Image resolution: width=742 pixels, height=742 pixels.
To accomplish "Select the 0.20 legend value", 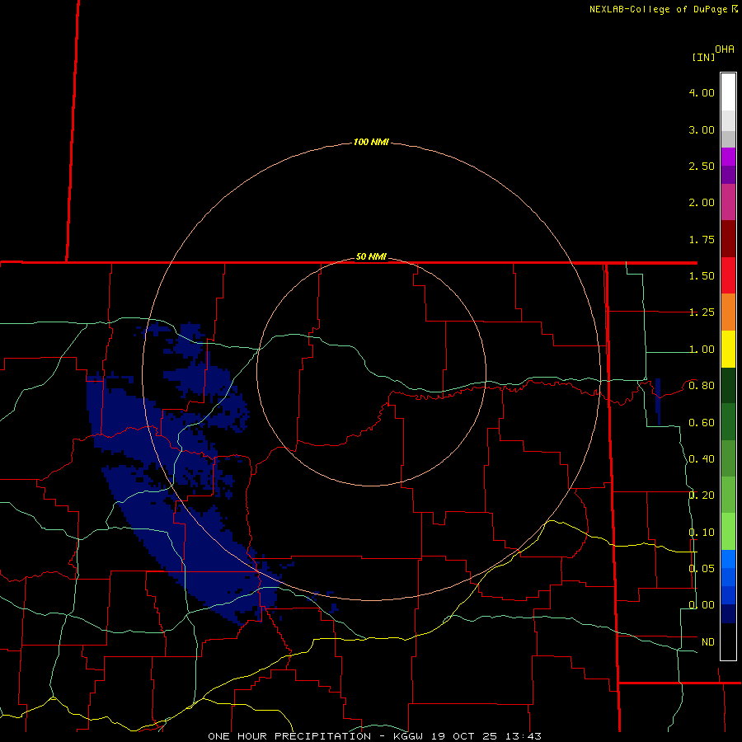I will point(702,495).
